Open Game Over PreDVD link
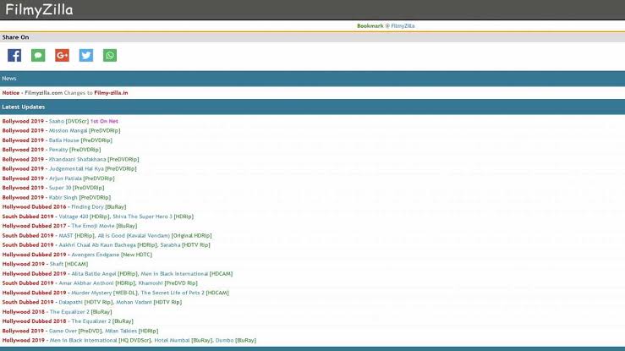The width and height of the screenshot is (625, 351). [75, 331]
